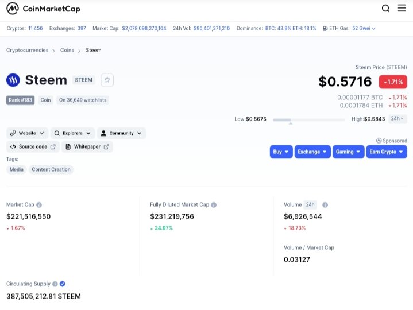Click the STEEM ticker badge
The image size is (413, 310).
[83, 80]
